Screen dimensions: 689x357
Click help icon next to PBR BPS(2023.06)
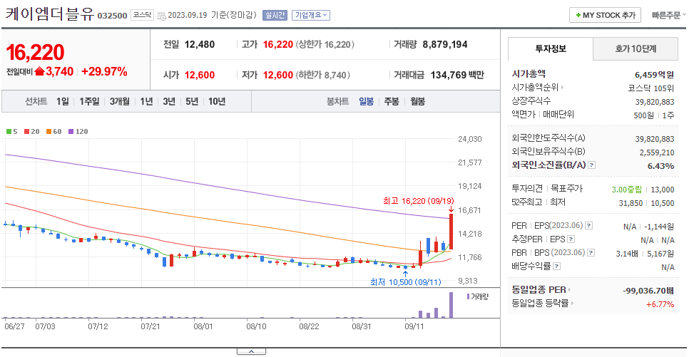click(591, 253)
